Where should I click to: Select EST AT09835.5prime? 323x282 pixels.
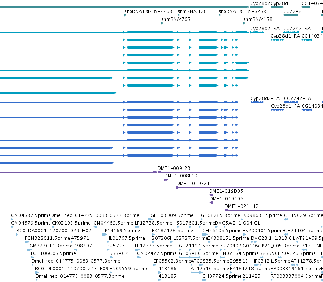click(x=210, y=261)
